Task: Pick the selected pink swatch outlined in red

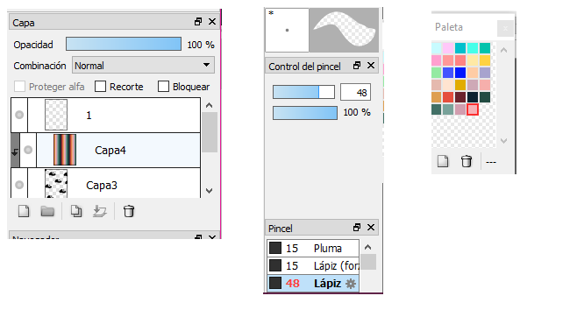Action: point(473,109)
